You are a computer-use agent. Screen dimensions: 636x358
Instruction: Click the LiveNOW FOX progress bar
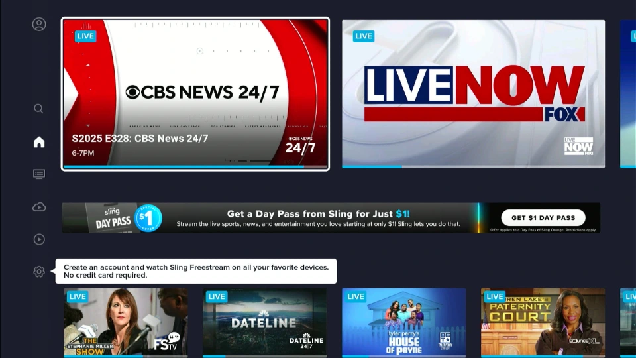pos(473,166)
